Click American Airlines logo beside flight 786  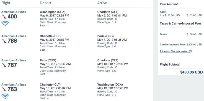coord(4,41)
